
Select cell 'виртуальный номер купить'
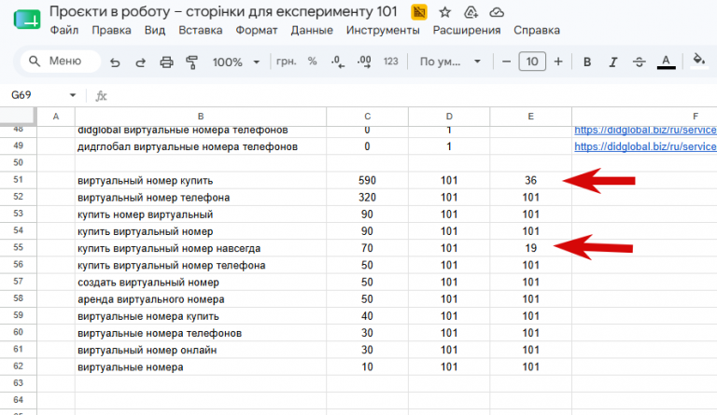click(201, 180)
